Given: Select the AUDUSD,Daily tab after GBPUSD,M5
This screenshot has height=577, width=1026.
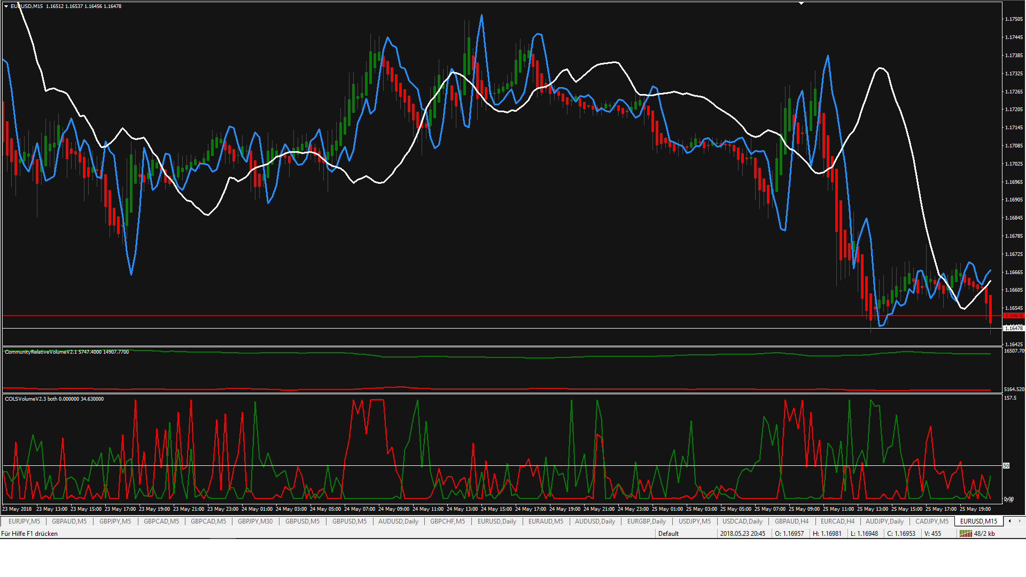Looking at the screenshot, I should [398, 521].
